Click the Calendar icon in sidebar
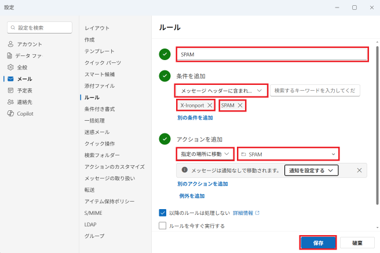 tap(10, 90)
